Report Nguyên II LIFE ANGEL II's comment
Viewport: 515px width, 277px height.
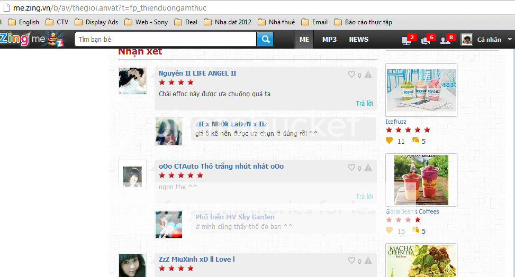tap(368, 75)
